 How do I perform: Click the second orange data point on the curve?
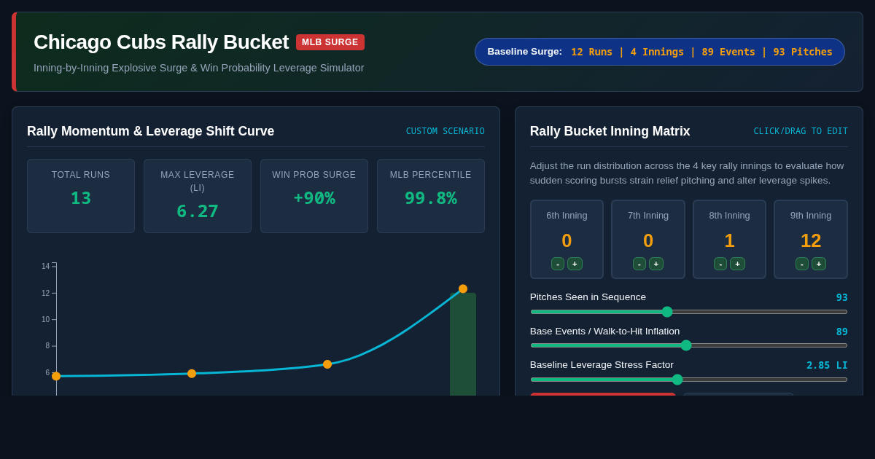(192, 374)
